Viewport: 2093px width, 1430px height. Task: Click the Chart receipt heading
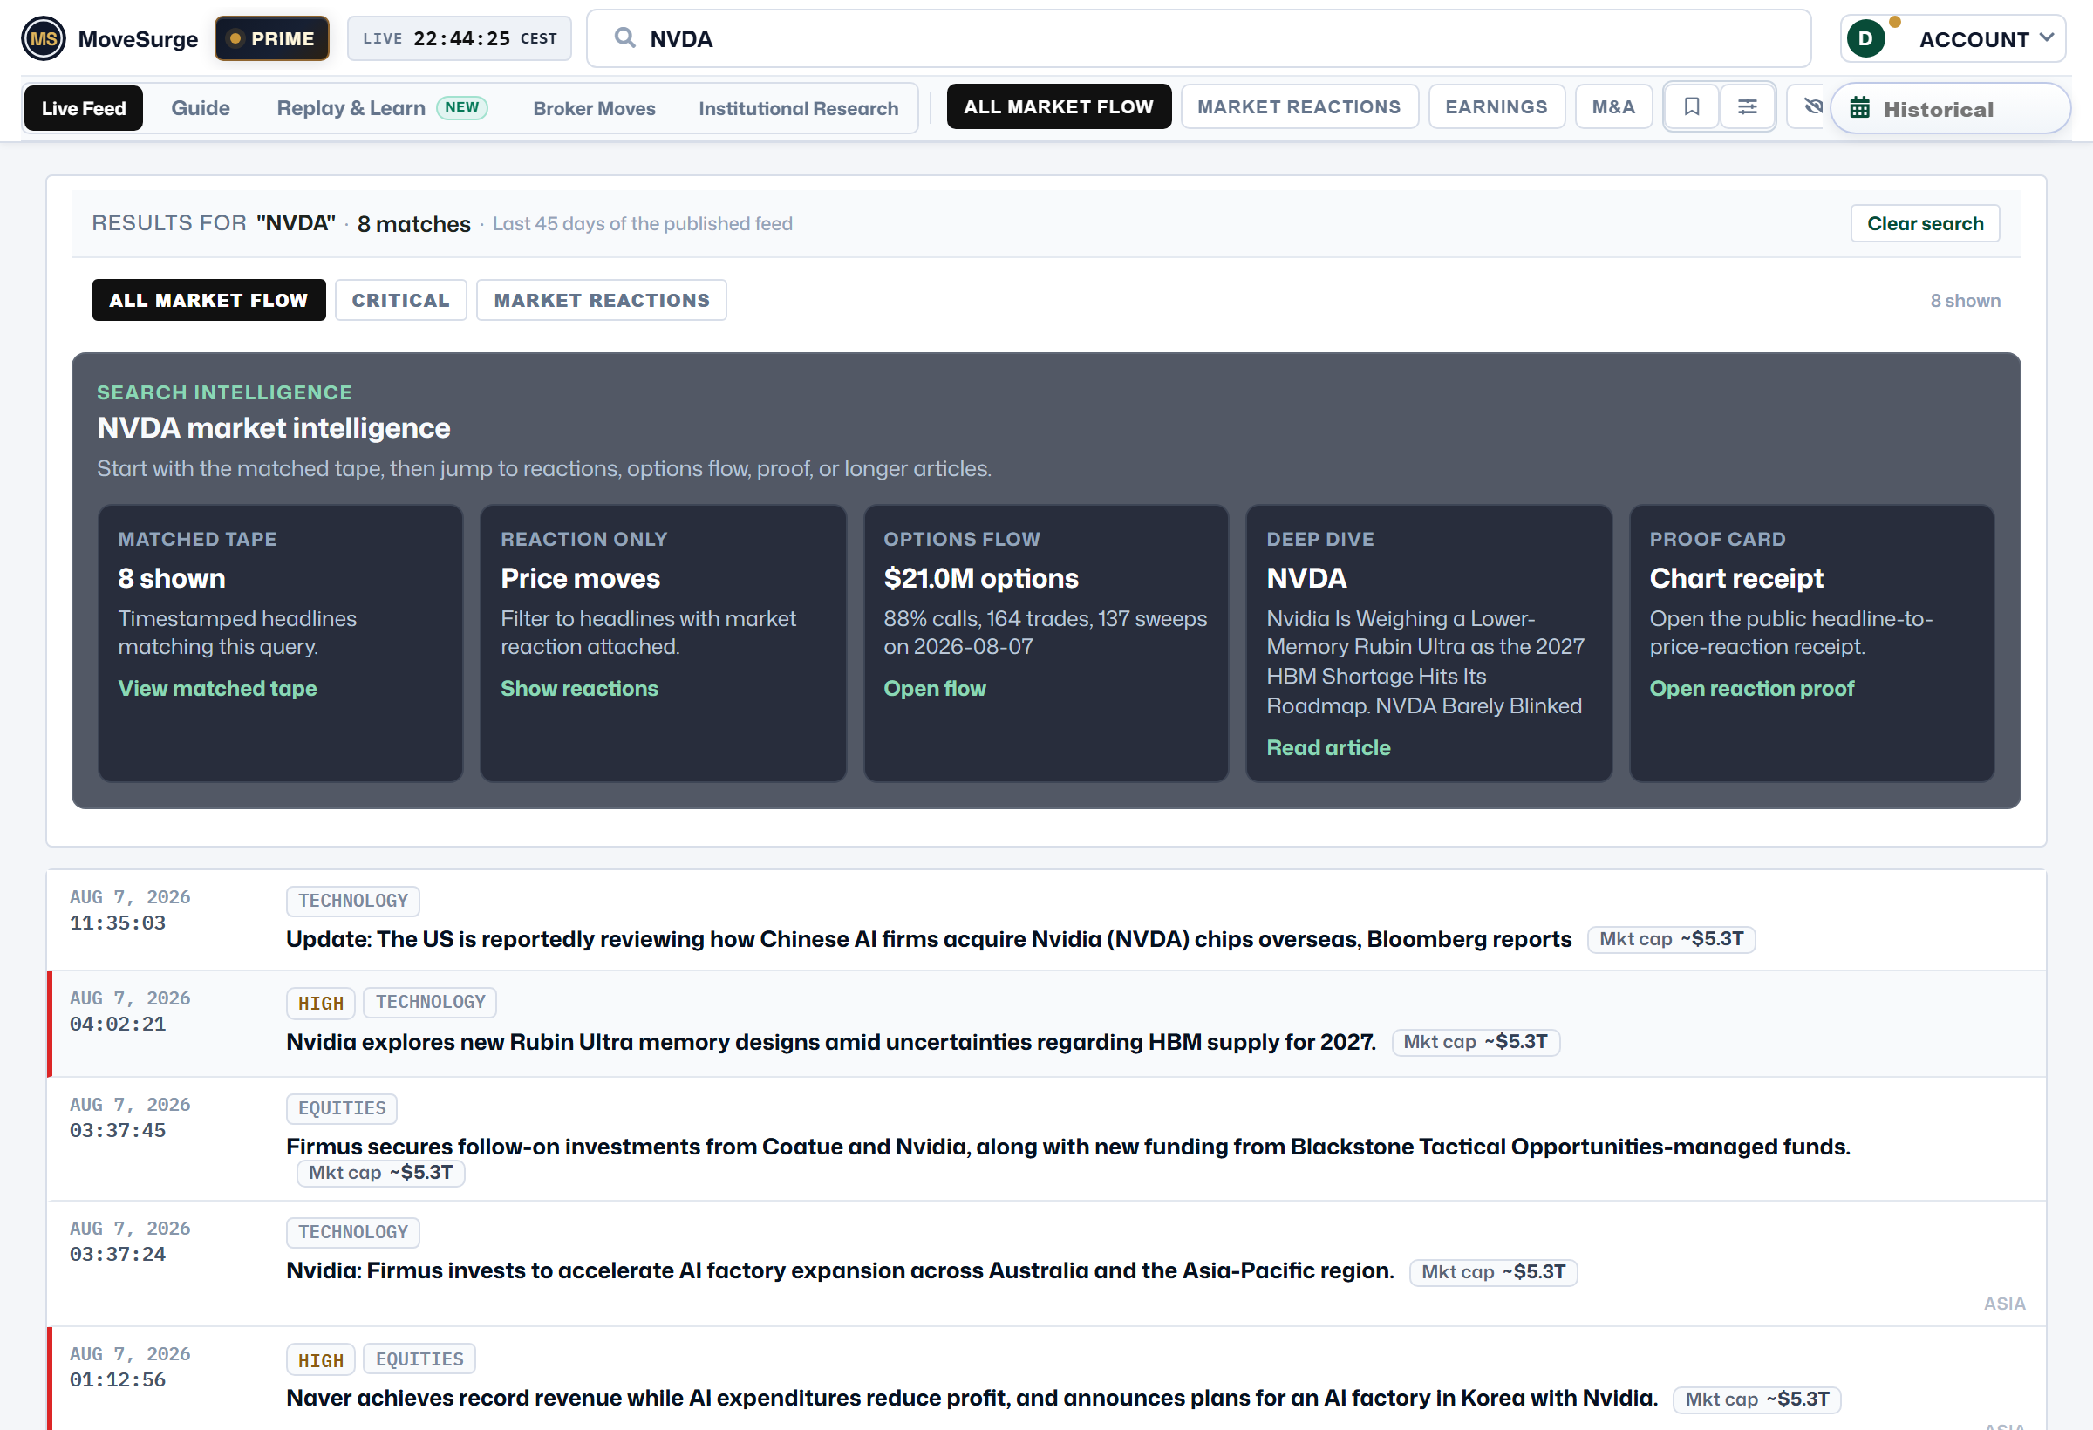coord(1735,578)
